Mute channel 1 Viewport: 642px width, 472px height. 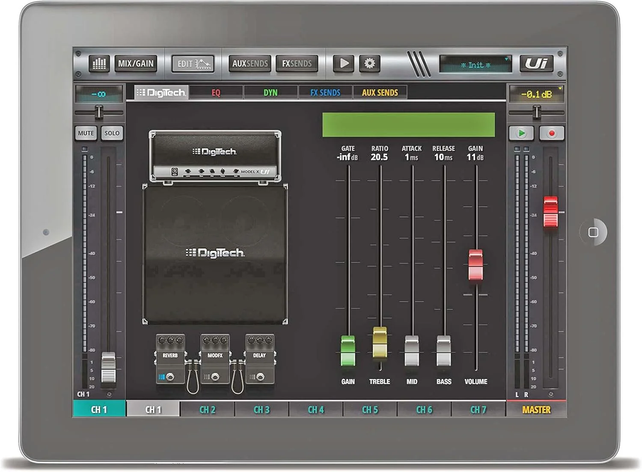coord(86,133)
